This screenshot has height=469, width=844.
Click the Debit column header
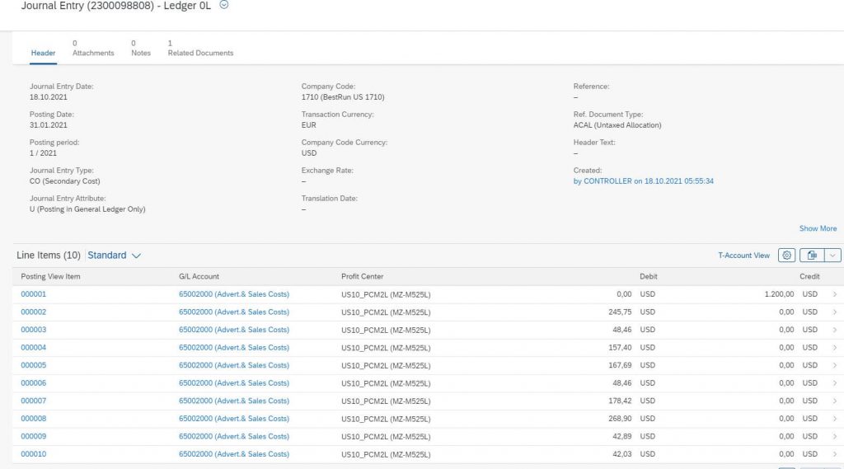648,276
